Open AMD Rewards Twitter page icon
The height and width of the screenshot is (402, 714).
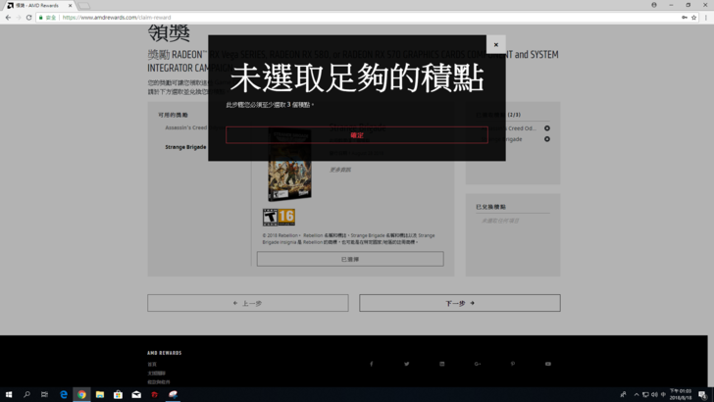[407, 364]
